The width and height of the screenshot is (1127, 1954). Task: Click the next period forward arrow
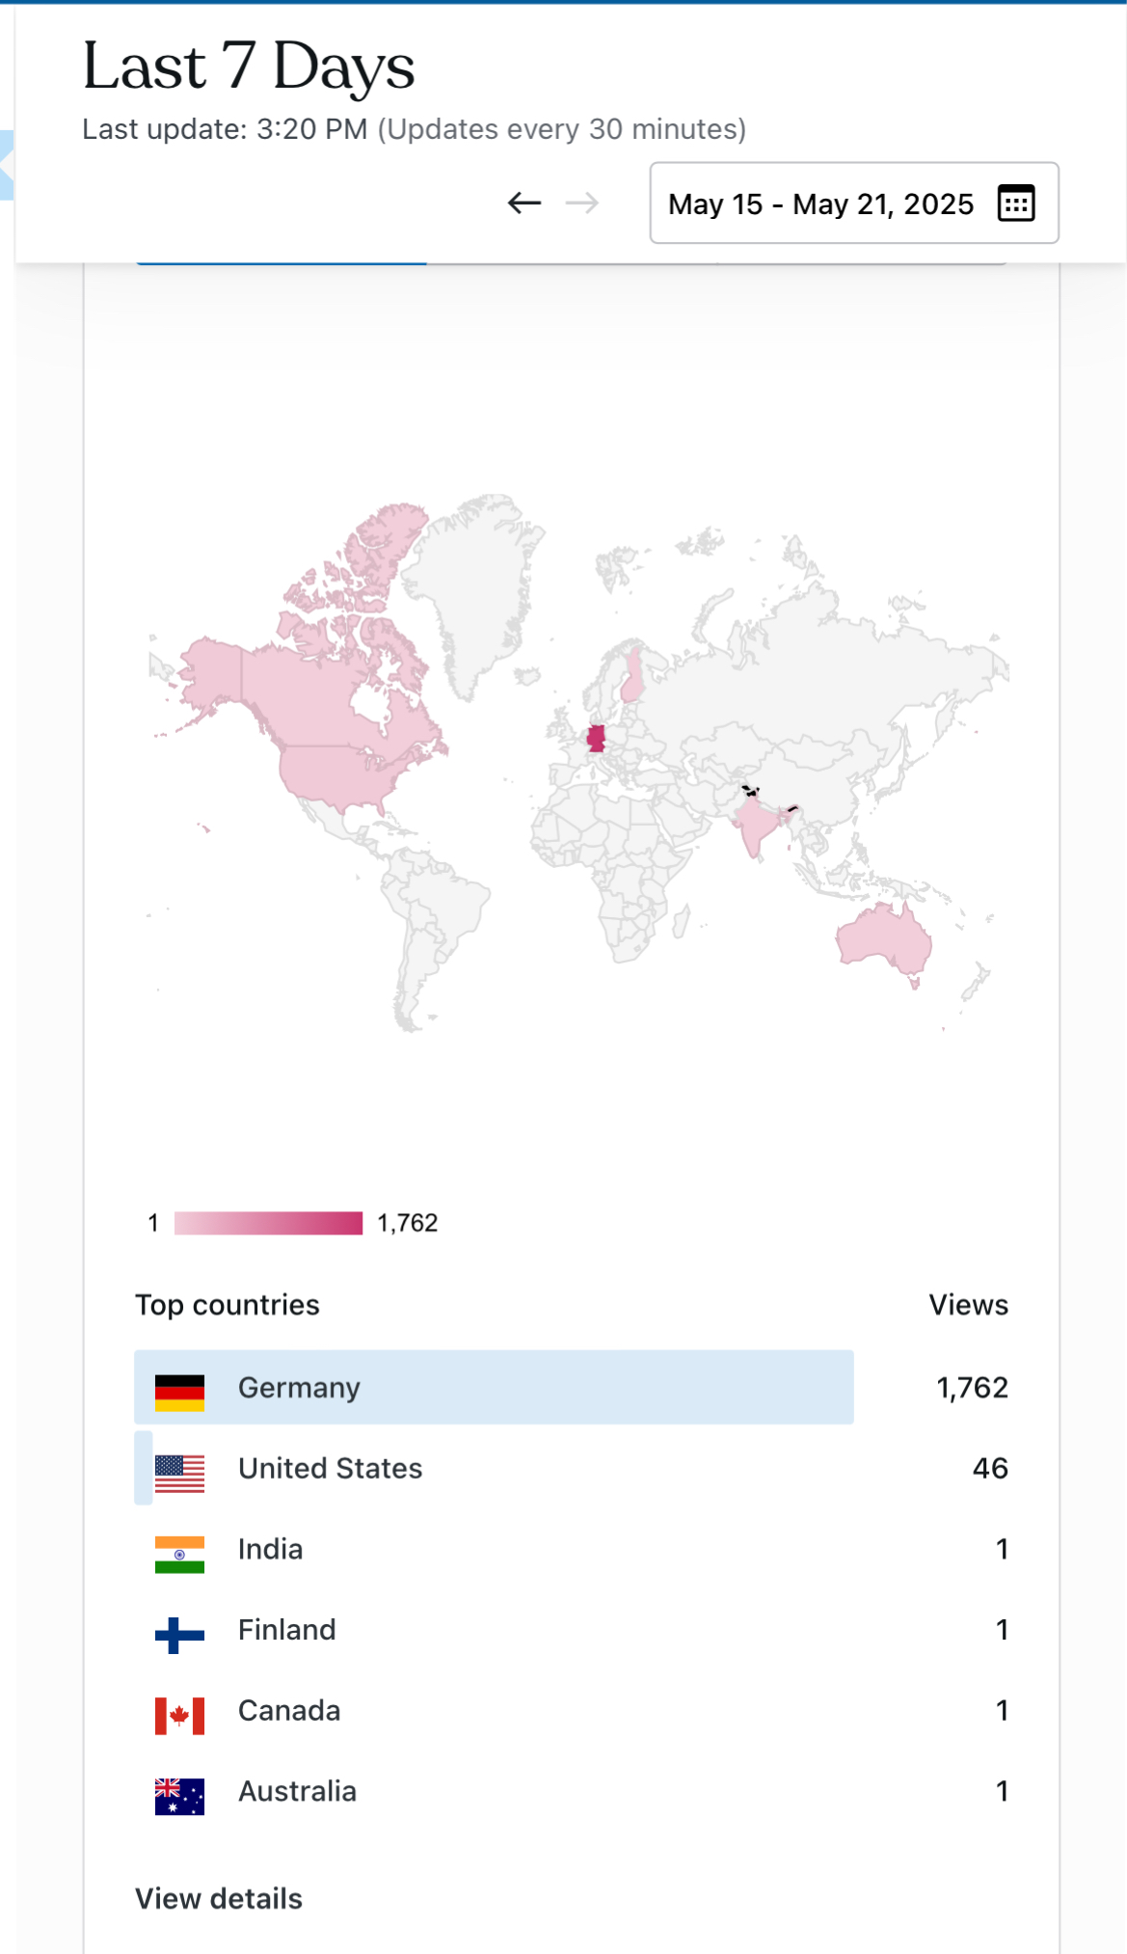[x=581, y=203]
